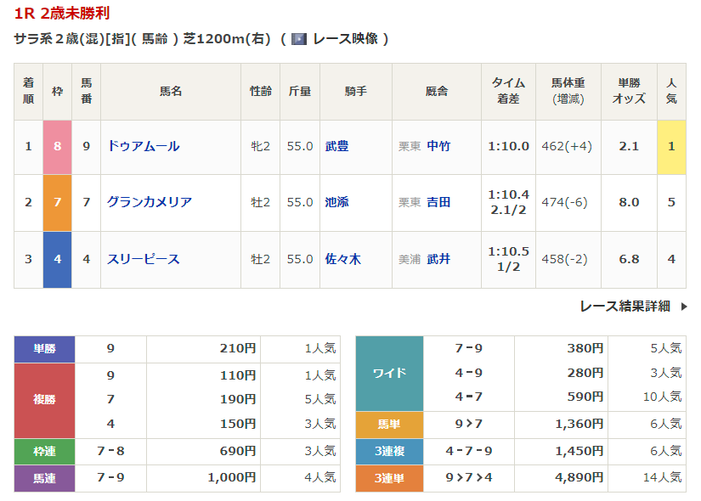Click the race video icon
The height and width of the screenshot is (501, 701).
pos(298,39)
